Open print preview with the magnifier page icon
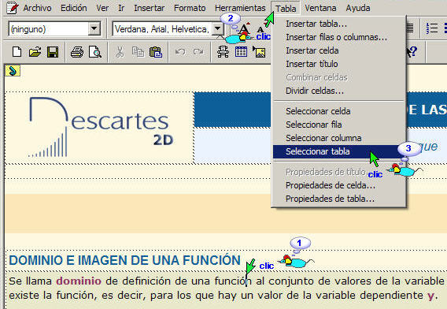The width and height of the screenshot is (447, 309). 95,52
